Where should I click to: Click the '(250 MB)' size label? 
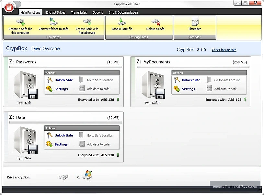240,62
